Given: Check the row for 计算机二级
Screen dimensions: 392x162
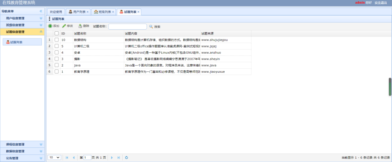Looking at the screenshot, I should tap(57, 46).
